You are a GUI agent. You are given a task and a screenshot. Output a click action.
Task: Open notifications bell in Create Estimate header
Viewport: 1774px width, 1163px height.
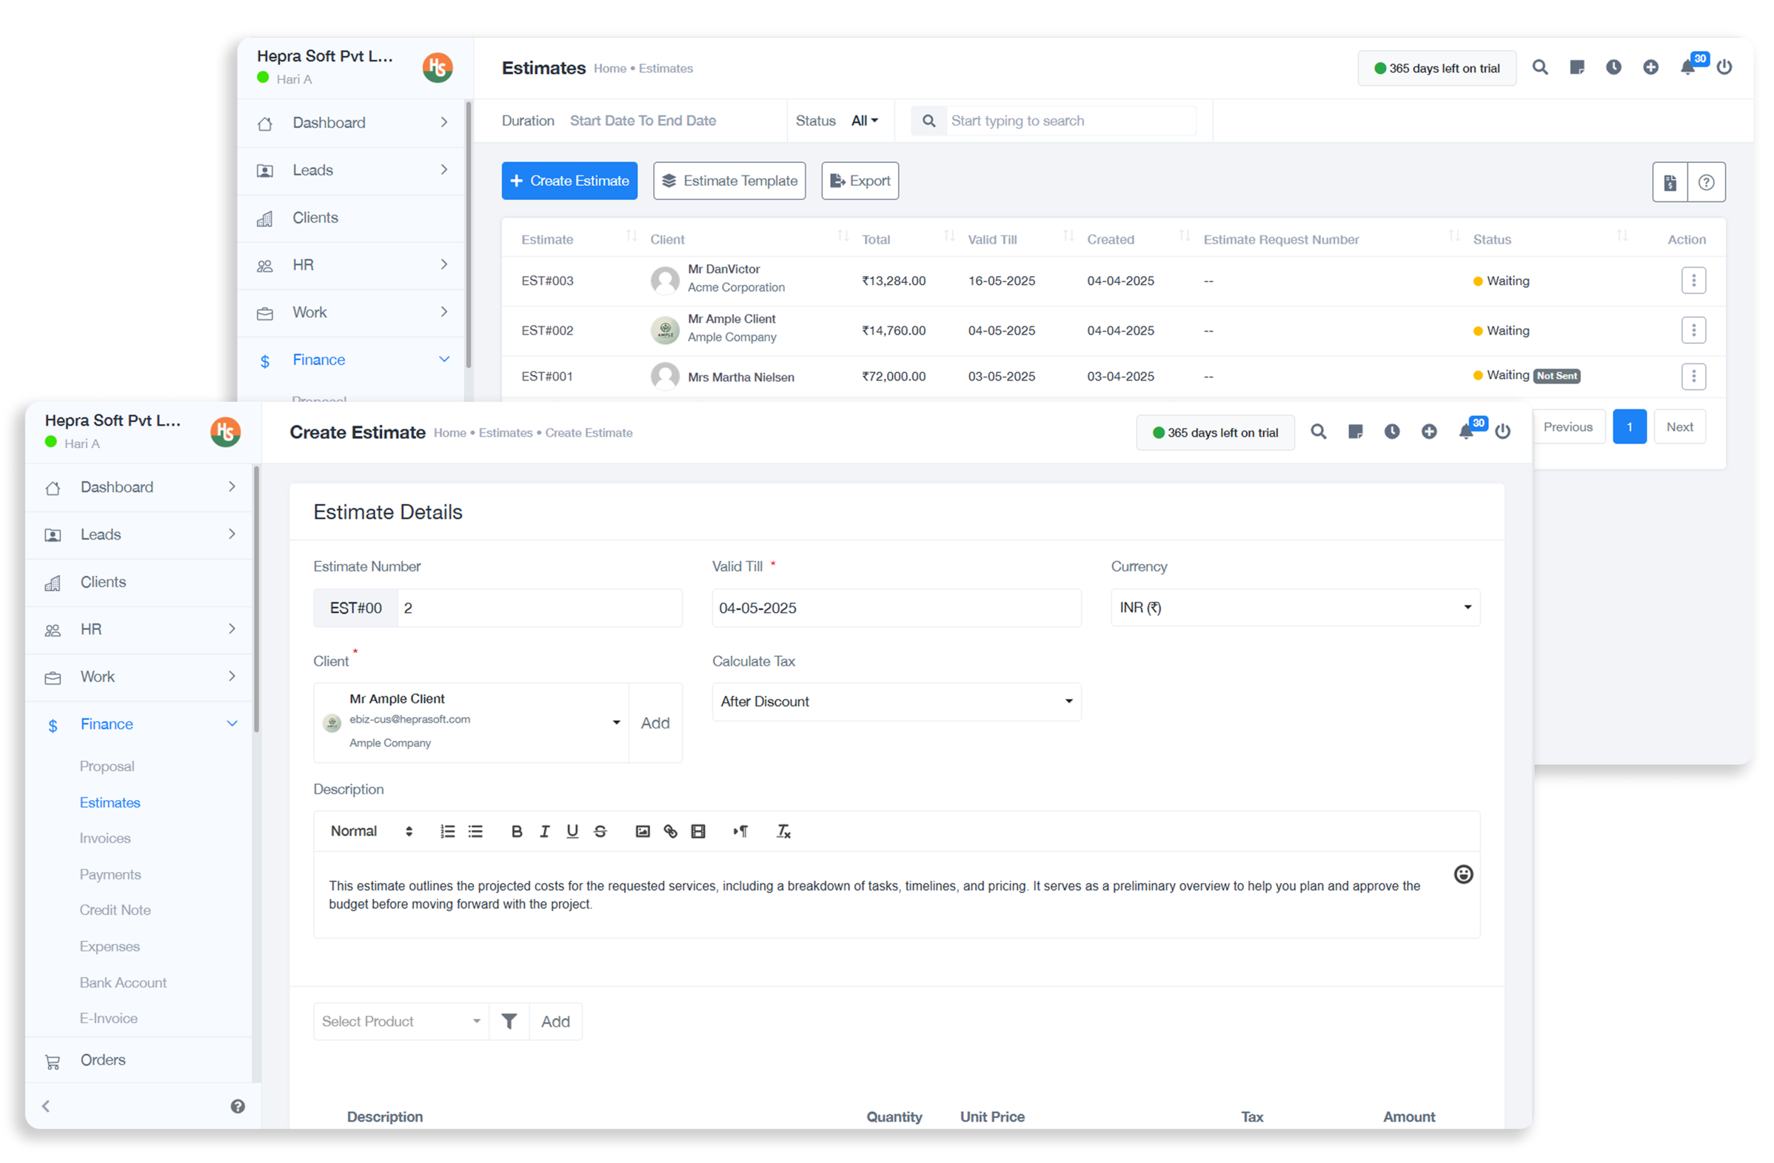(1466, 432)
